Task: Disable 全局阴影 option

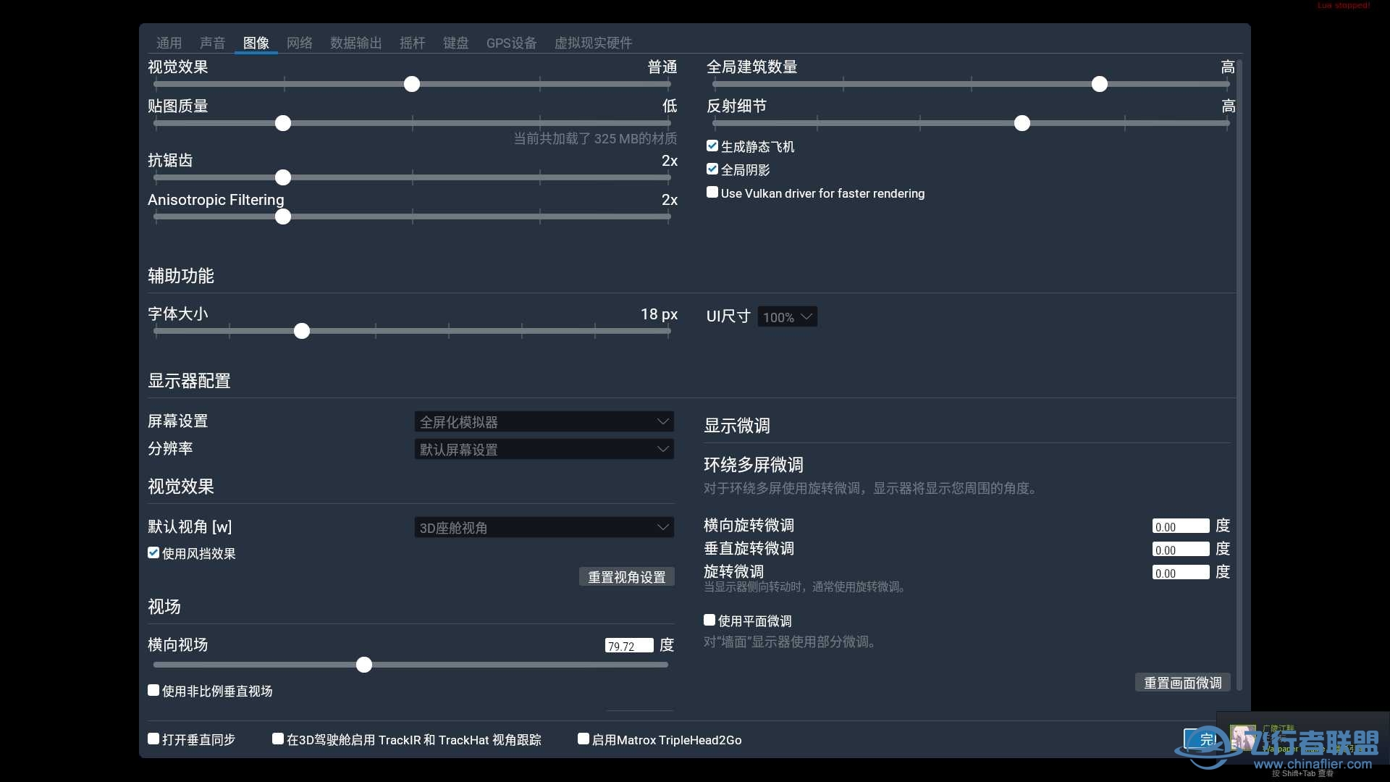Action: (712, 169)
